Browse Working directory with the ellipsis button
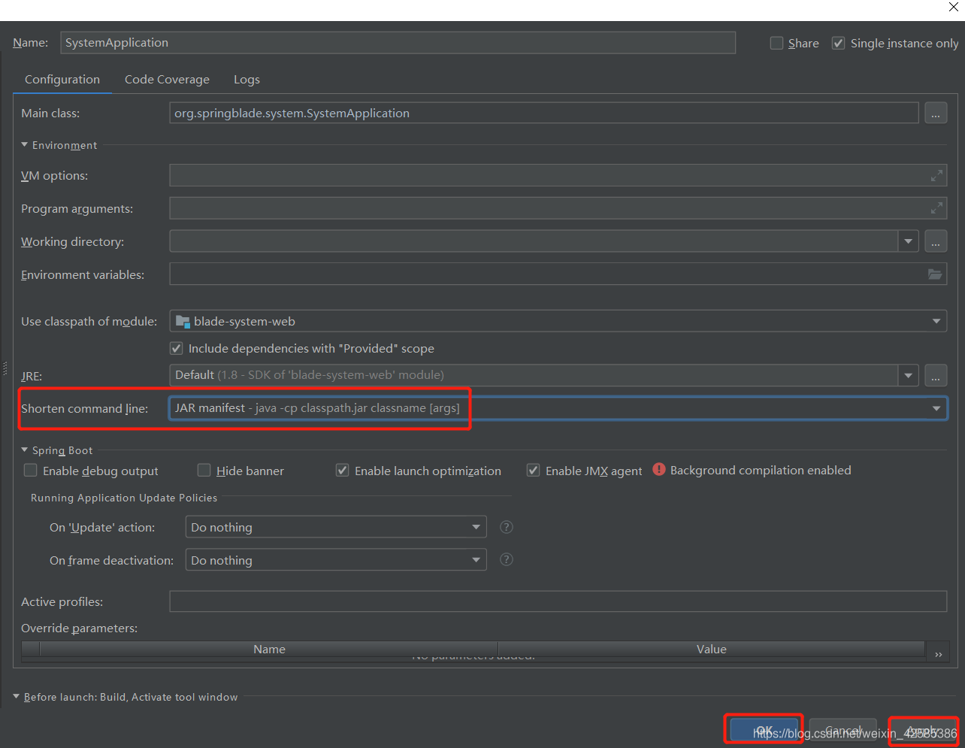965x748 pixels. [x=936, y=241]
